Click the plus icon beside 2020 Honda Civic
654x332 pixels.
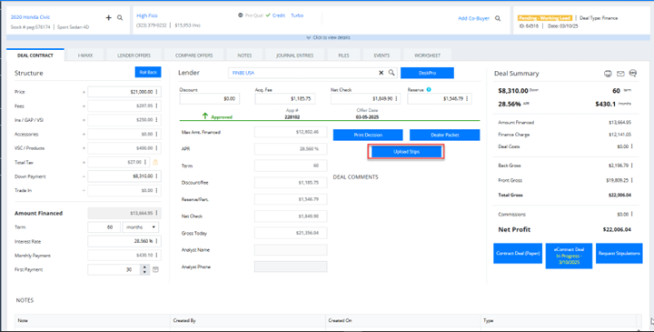point(108,17)
